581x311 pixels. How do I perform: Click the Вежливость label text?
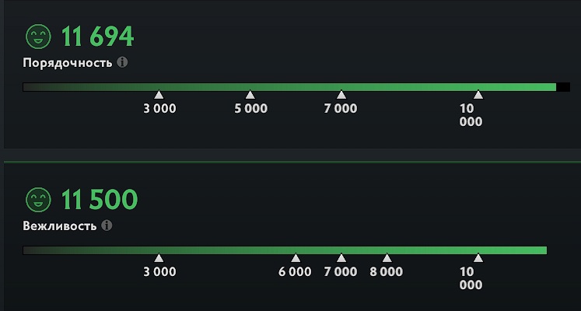60,225
